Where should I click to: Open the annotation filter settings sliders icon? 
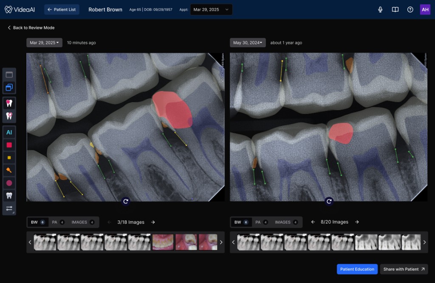point(9,209)
